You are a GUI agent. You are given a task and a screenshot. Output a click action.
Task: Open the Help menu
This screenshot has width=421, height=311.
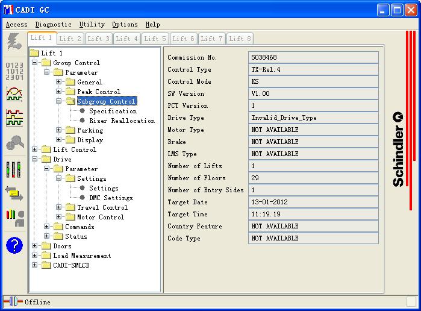click(153, 25)
